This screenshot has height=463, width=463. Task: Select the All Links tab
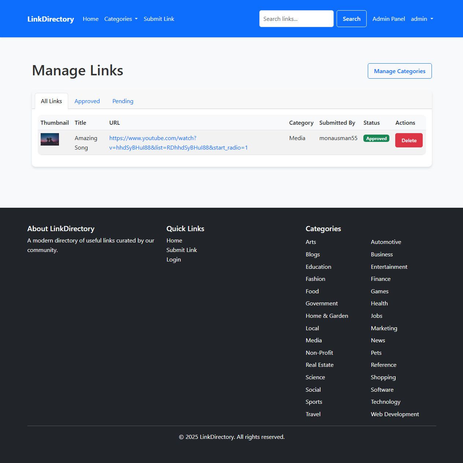pos(51,101)
